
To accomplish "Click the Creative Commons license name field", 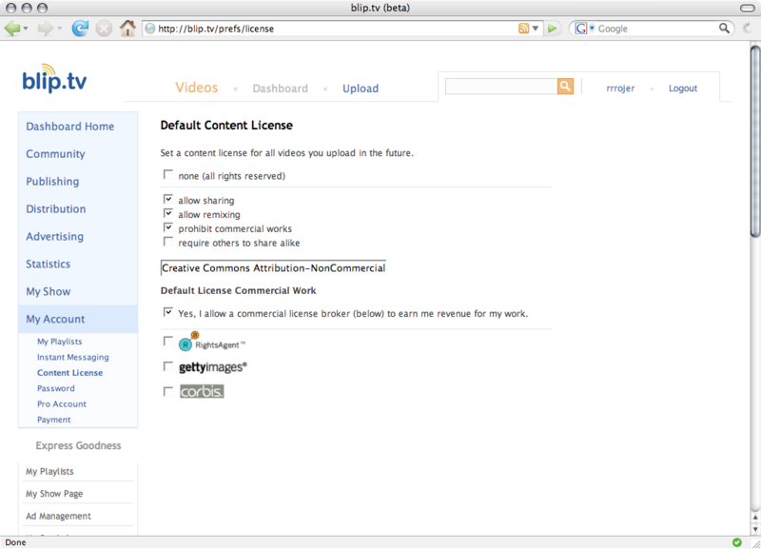I will 273,268.
